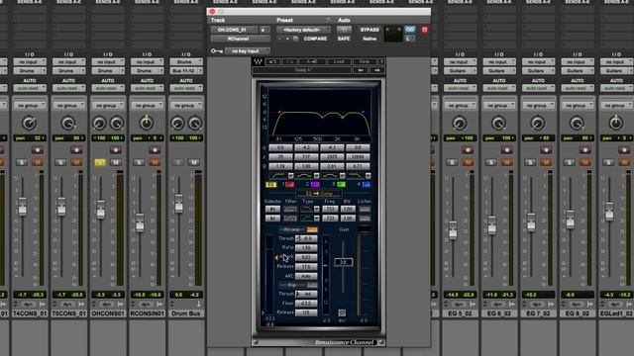
Task: Click the COMPARE button
Action: point(315,39)
